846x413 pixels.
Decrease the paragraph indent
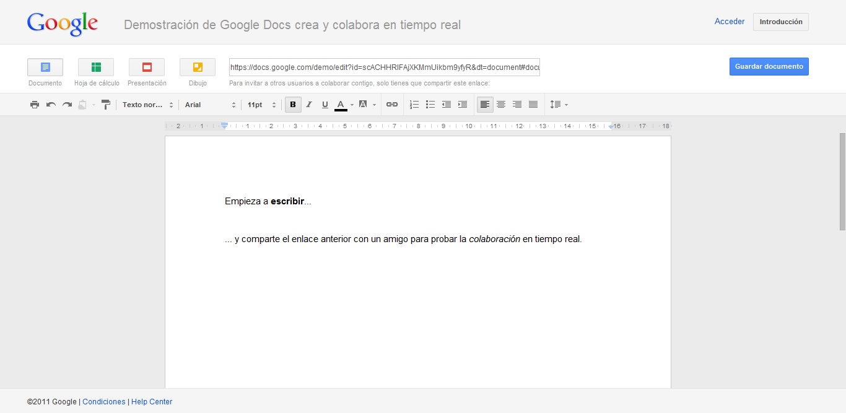point(447,105)
